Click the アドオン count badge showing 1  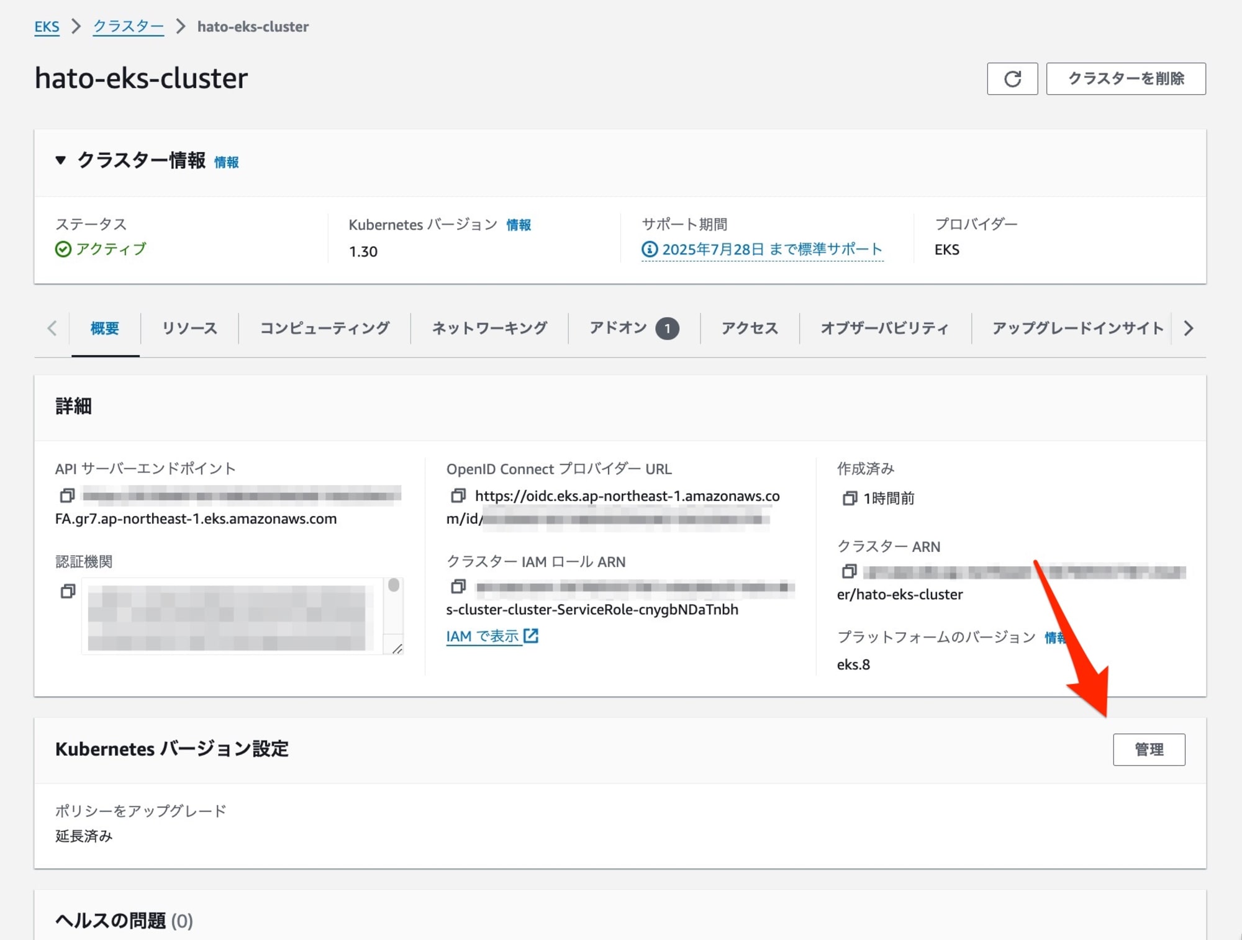(668, 328)
